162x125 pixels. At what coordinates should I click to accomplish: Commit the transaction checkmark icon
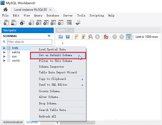115,37
